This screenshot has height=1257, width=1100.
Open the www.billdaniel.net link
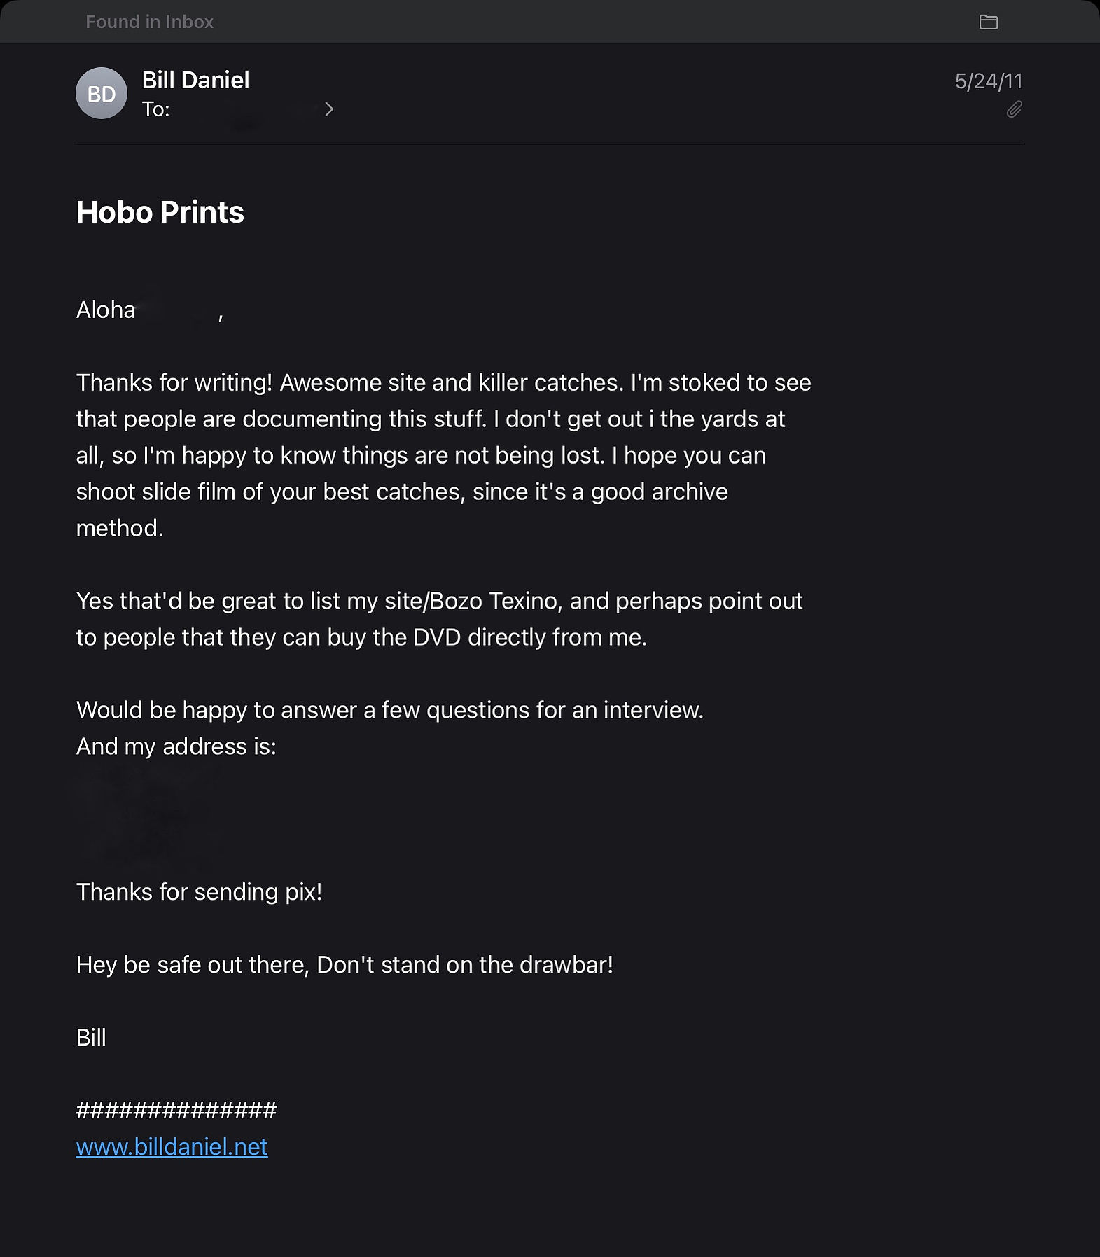(172, 1147)
